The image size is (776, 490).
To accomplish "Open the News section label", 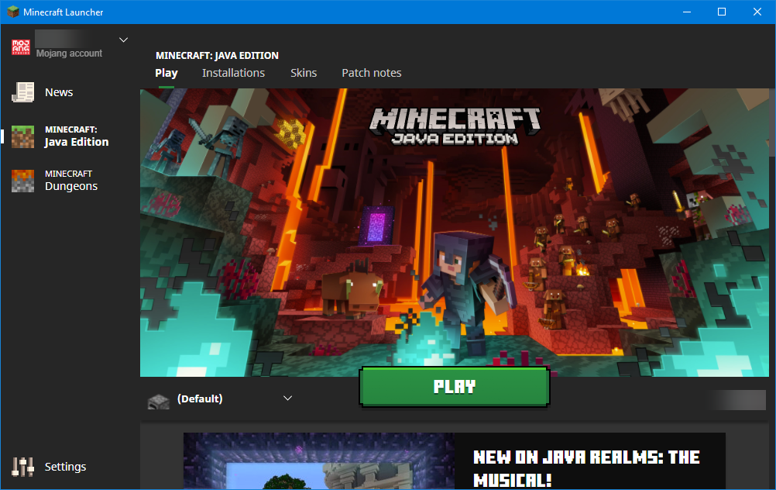I will [x=59, y=92].
